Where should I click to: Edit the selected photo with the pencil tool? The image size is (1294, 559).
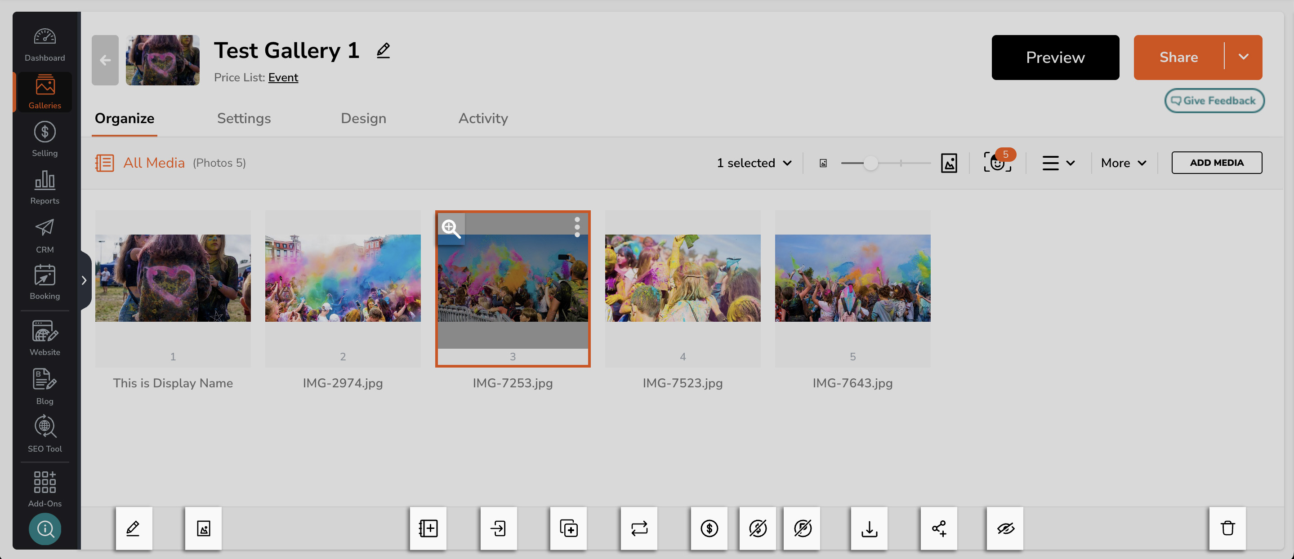point(133,528)
